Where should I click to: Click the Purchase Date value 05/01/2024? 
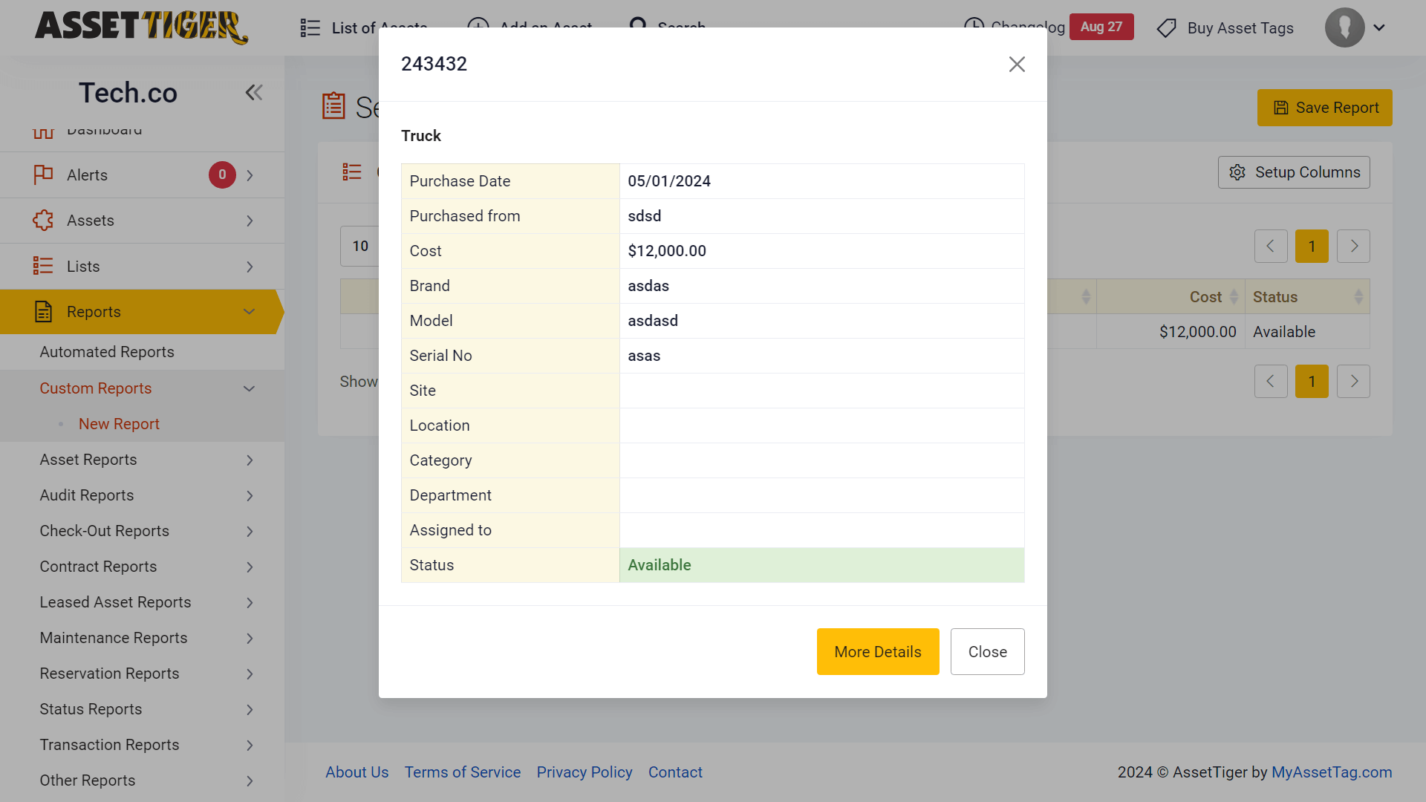click(x=669, y=181)
